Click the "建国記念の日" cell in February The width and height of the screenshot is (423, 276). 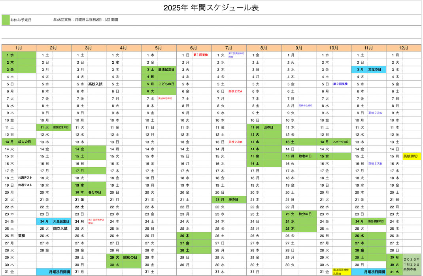point(61,127)
